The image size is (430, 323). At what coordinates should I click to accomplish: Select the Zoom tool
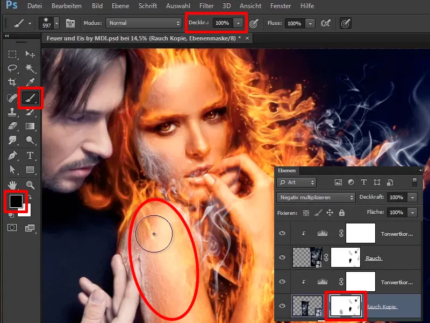coord(30,185)
